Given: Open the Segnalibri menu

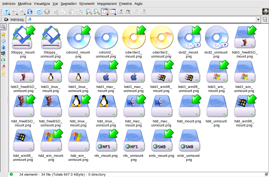Looking at the screenshot, I should click(x=68, y=3).
